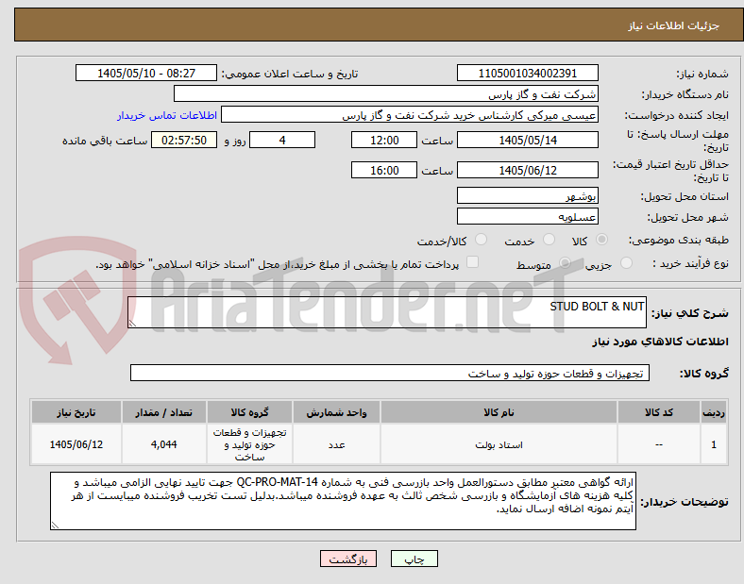Viewport: 744px width, 584px height.
Task: Open the اطلاعات تماس خریدار link
Action: pos(167,116)
